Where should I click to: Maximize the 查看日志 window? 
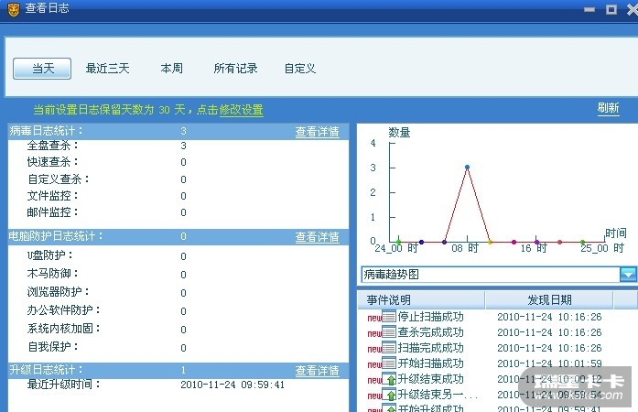(x=611, y=9)
